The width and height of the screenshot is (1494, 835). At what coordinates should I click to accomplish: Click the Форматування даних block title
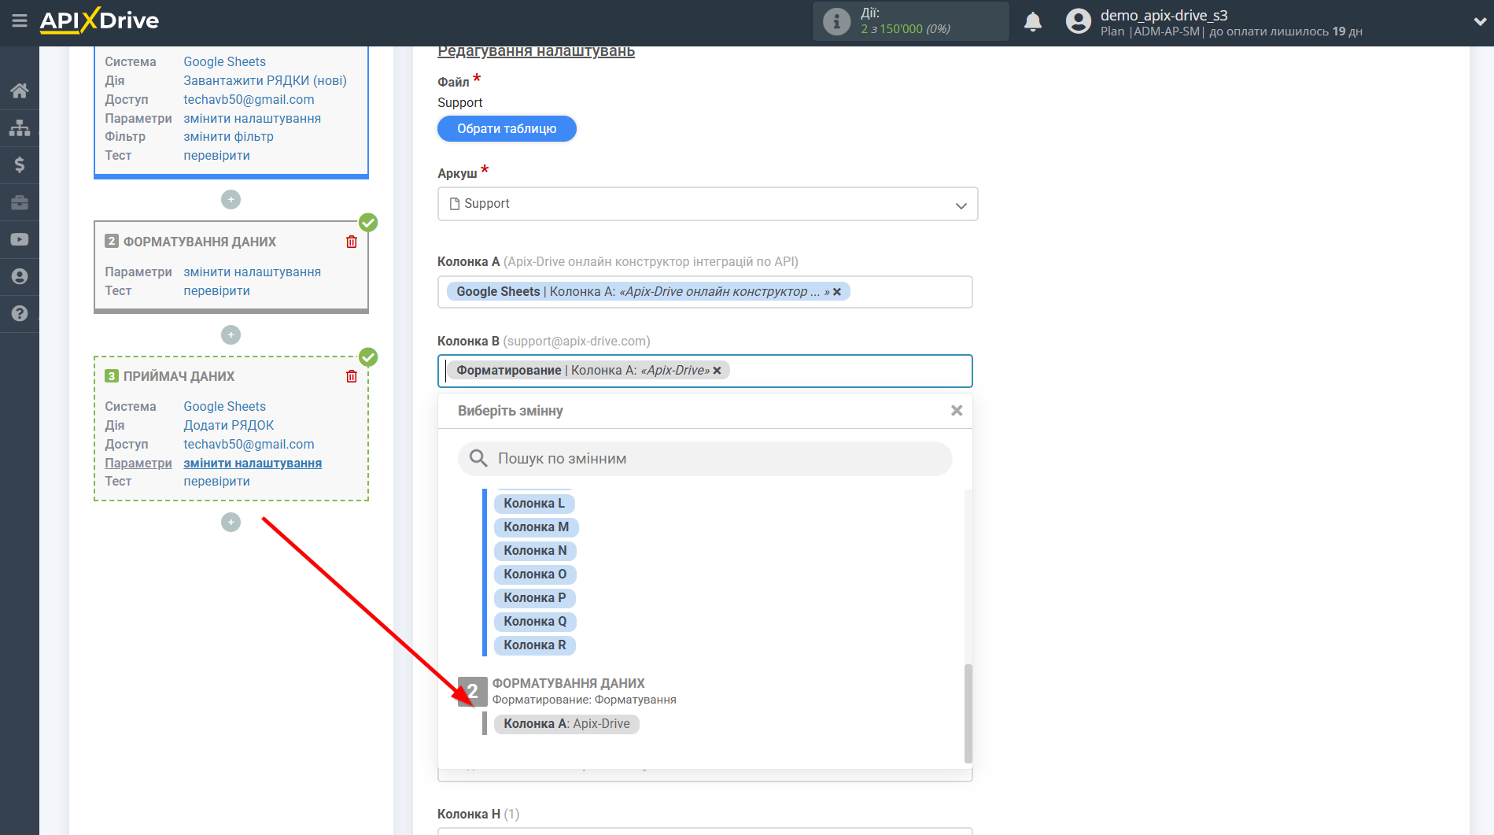pyautogui.click(x=199, y=242)
